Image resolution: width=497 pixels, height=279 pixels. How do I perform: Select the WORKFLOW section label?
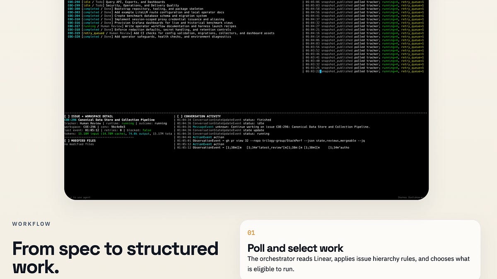point(31,224)
